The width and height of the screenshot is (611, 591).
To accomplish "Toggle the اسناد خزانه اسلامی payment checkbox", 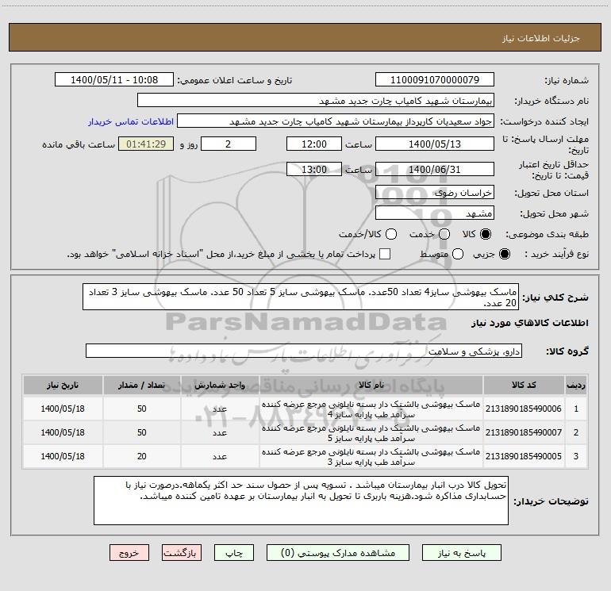I will click(x=385, y=254).
